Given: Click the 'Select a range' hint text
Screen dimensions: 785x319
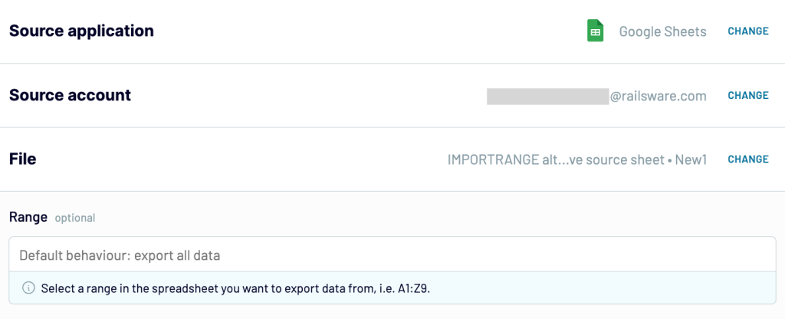Looking at the screenshot, I should click(x=80, y=289).
